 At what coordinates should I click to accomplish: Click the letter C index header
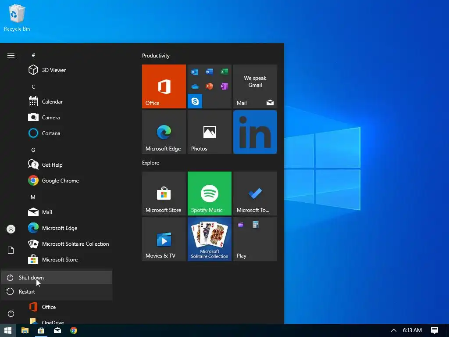(x=33, y=86)
